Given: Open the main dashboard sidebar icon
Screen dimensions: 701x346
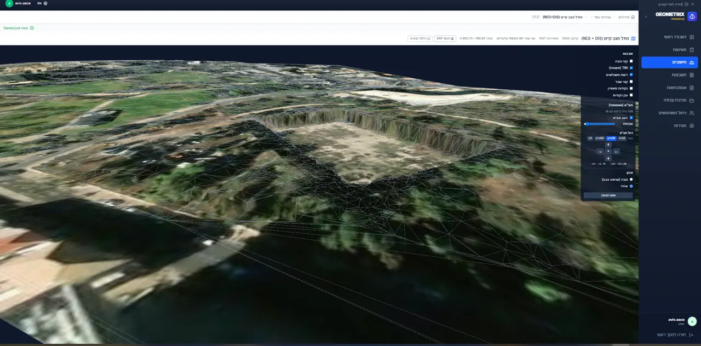Looking at the screenshot, I should tap(692, 37).
